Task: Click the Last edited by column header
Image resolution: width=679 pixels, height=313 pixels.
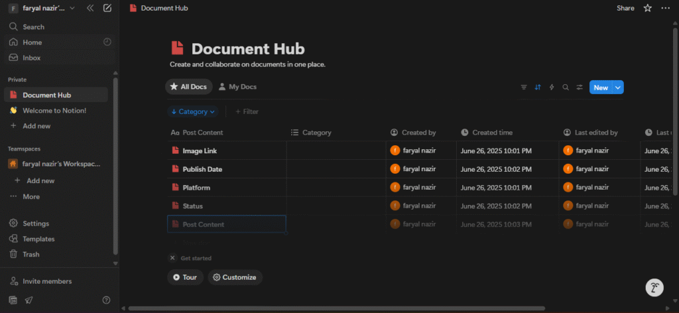Action: 599,133
